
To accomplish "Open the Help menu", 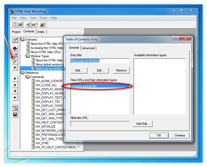I will tap(54, 18).
